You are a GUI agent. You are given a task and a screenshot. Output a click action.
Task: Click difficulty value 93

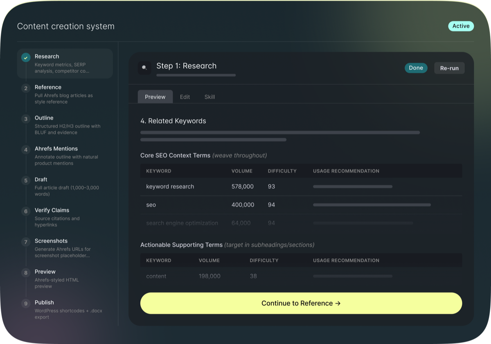tap(271, 187)
